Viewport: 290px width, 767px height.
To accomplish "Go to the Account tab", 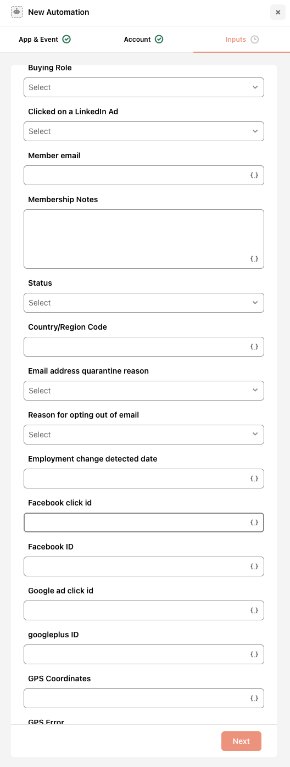I will [143, 40].
